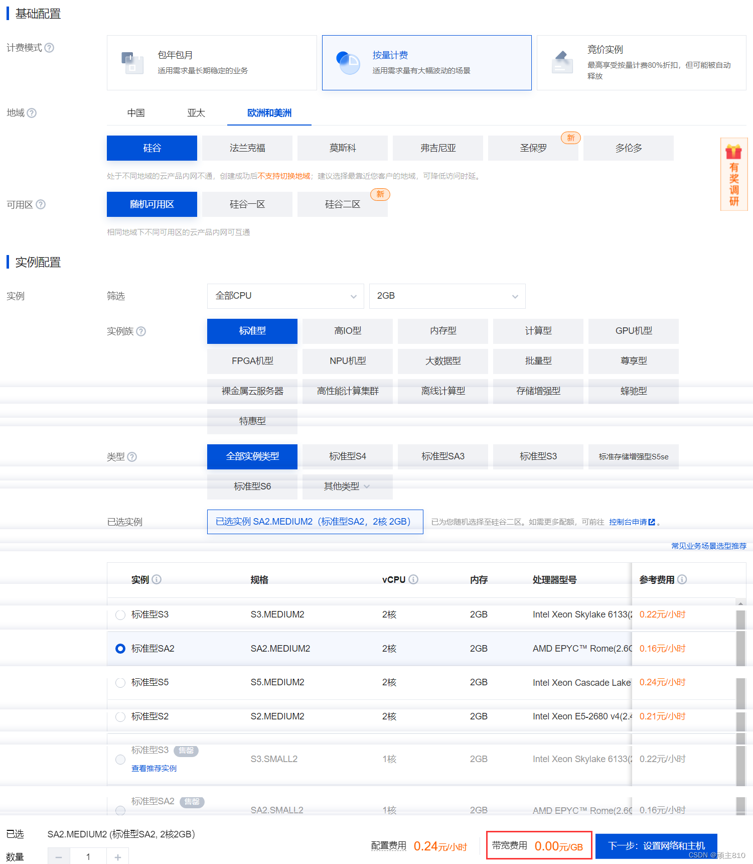Click the info icon beside 参考费用 header
This screenshot has width=753, height=864.
(682, 579)
